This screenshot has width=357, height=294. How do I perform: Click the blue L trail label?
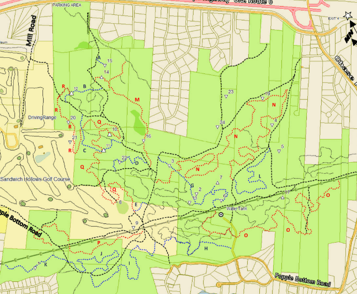(x=259, y=177)
